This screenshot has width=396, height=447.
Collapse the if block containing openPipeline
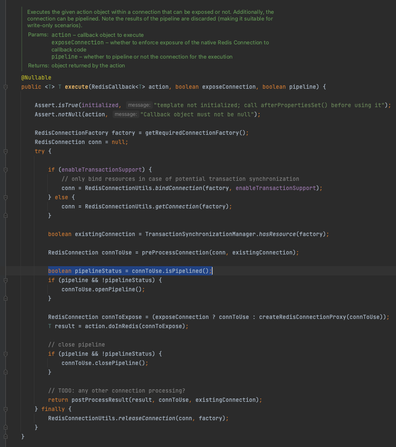pyautogui.click(x=5, y=280)
